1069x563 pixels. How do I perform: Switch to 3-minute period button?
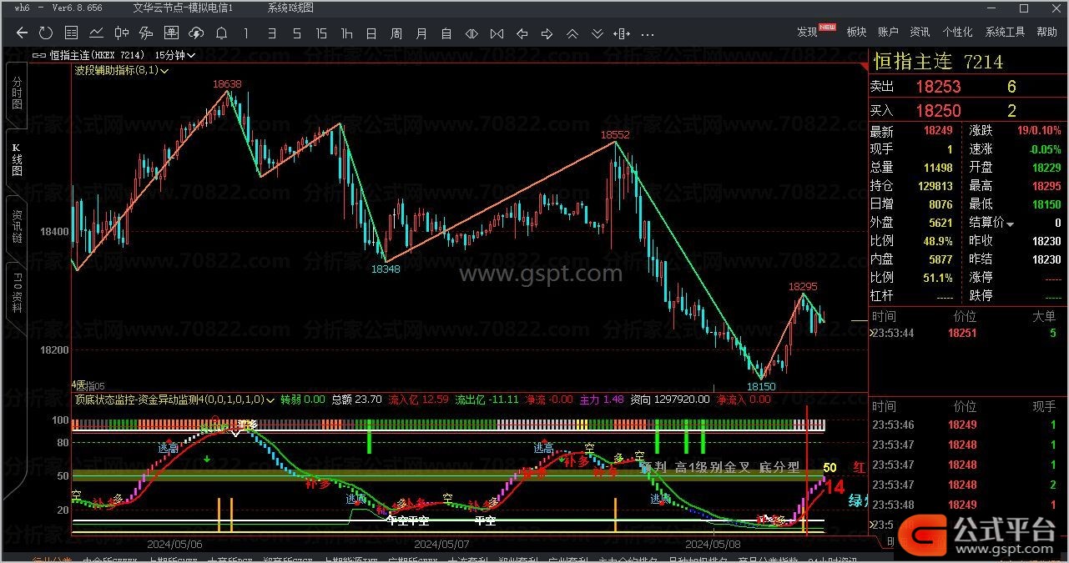[x=271, y=33]
